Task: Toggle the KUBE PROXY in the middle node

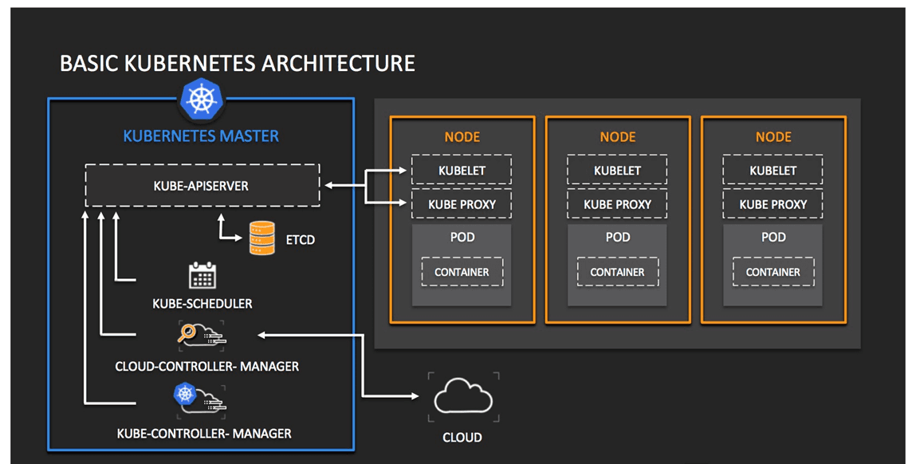Action: 616,203
